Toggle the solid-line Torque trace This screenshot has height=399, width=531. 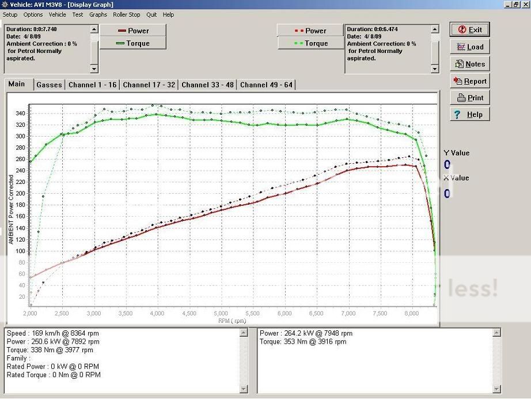pos(133,43)
